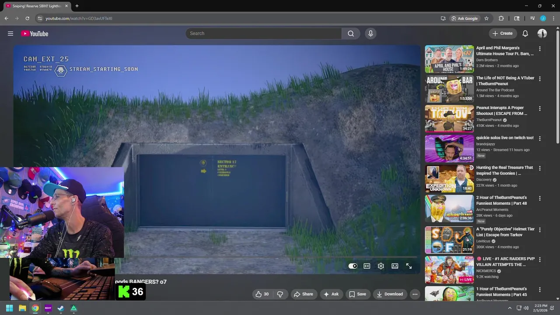Open volume control in system tray
Viewport: 560px width, 315px height.
525,308
